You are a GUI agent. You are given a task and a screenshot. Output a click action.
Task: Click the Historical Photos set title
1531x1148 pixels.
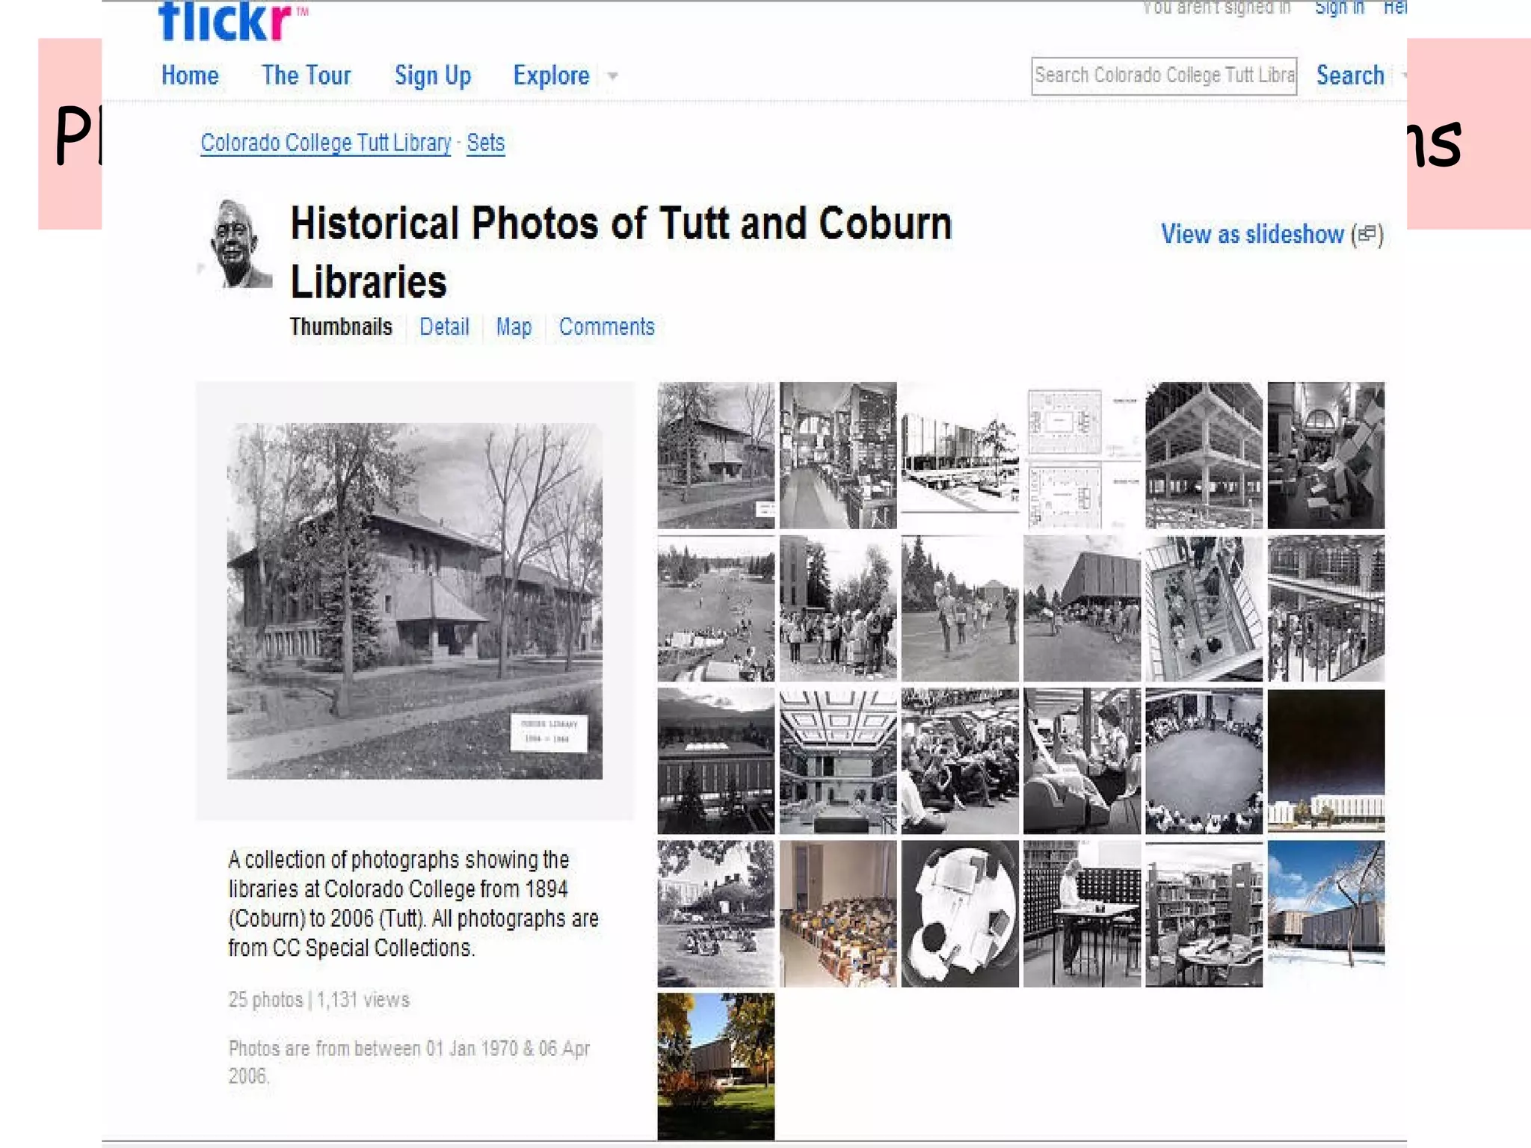click(x=621, y=252)
